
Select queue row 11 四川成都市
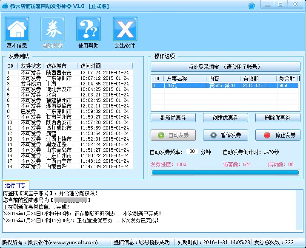[70, 128]
